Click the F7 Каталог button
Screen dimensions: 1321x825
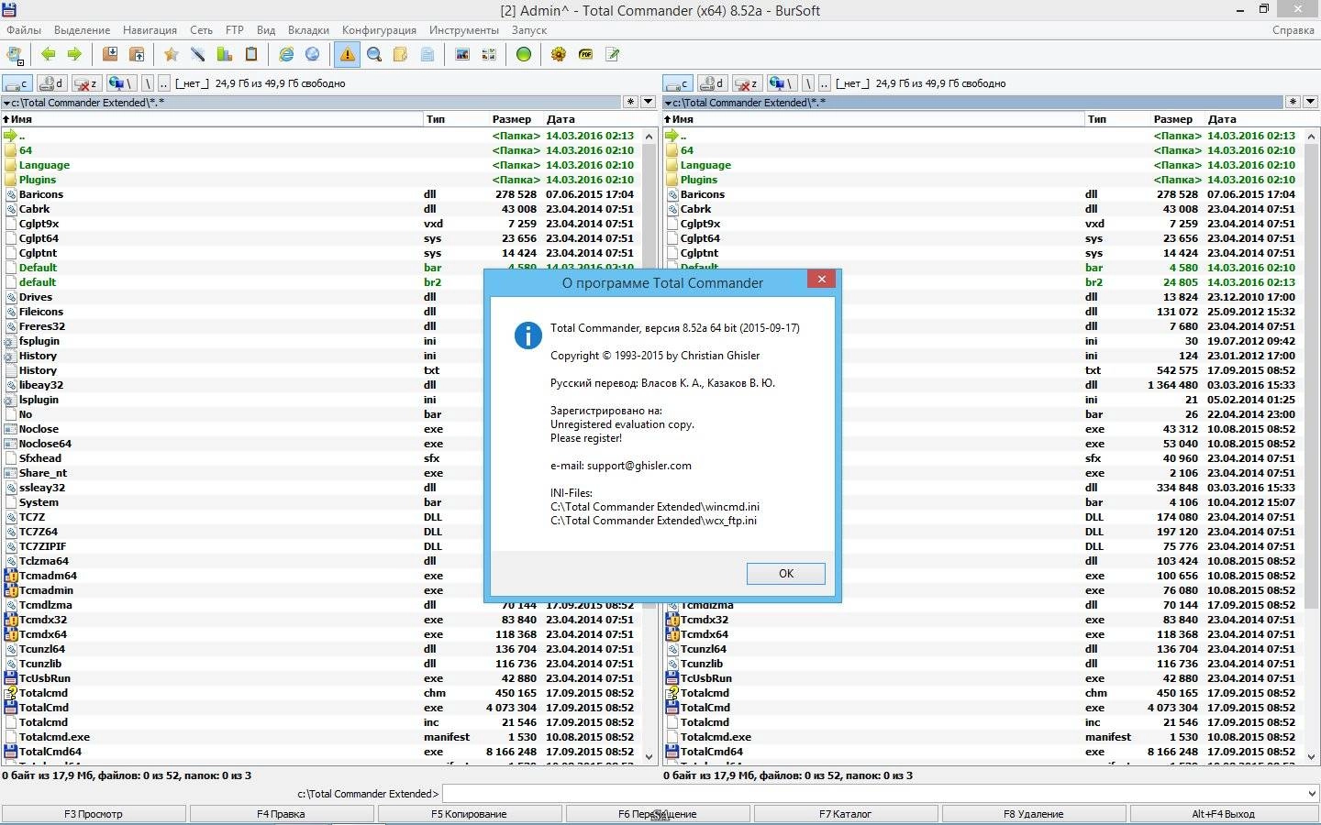tap(845, 813)
